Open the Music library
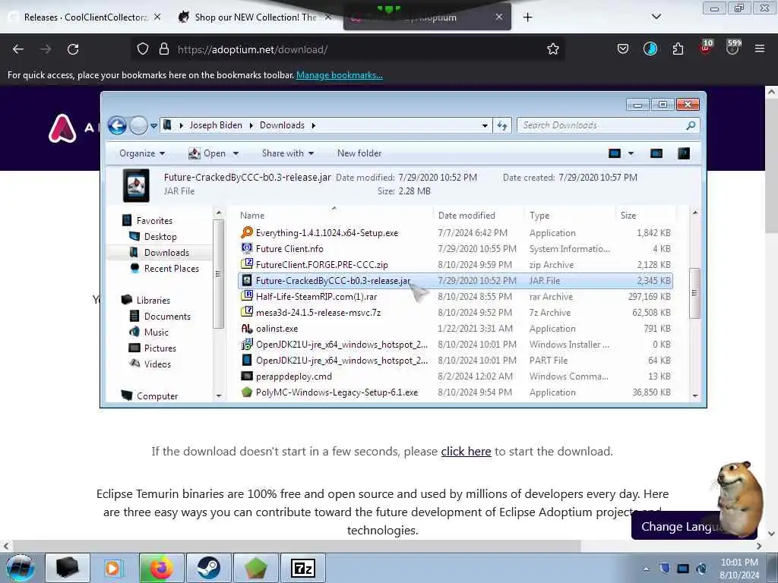 [157, 332]
